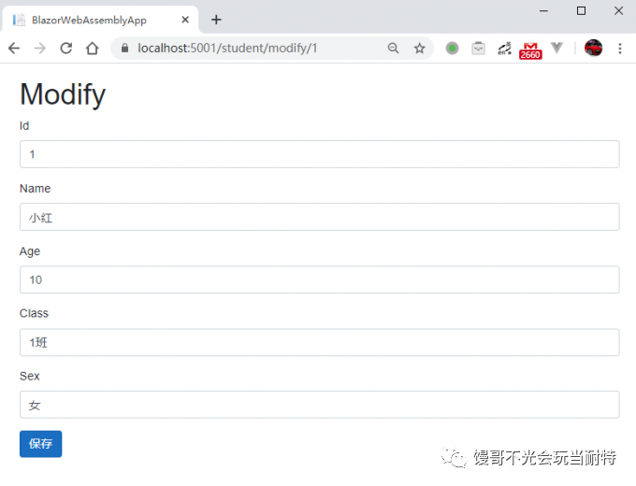The image size is (636, 486).
Task: Open a new browser tab
Action: click(216, 20)
